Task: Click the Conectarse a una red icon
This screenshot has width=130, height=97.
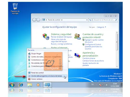Action: click(x=29, y=60)
